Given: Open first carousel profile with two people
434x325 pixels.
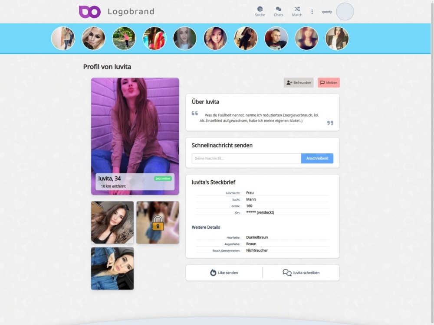Looking at the screenshot, I should pyautogui.click(x=63, y=39).
